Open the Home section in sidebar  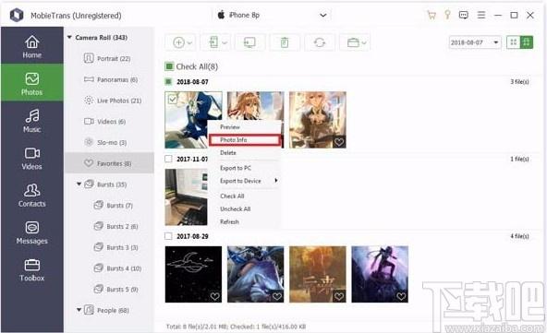(x=31, y=45)
